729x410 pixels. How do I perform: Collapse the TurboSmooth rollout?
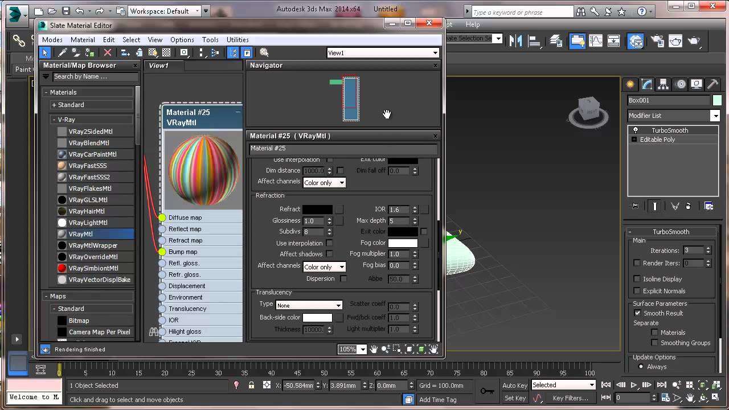point(670,232)
